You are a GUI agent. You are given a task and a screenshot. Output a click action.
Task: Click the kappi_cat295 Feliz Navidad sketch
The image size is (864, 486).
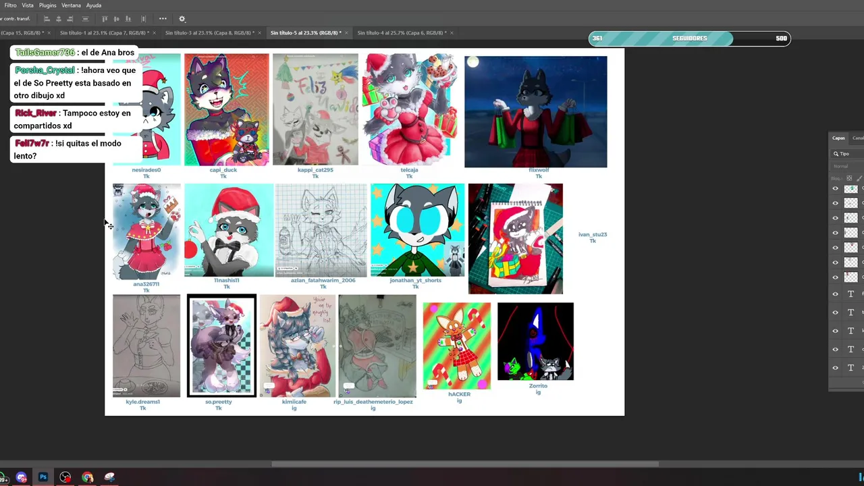(315, 109)
